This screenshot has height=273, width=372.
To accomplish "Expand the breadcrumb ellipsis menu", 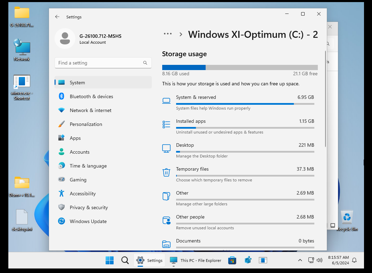I will coord(168,34).
